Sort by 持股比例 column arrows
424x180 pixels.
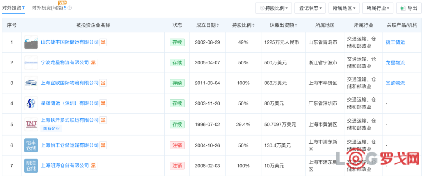(x=253, y=25)
